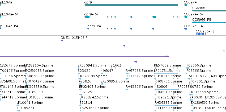
Task: Open EST EK282104.5prime
Action: click(39, 65)
